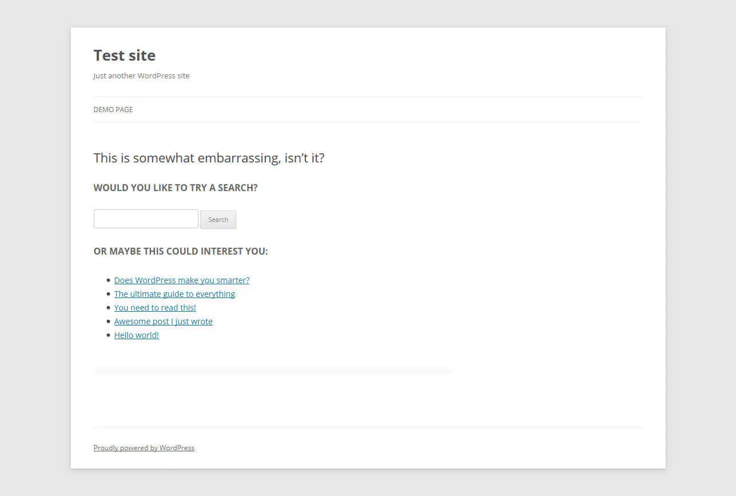Follow the You need to read this! link

coord(155,308)
